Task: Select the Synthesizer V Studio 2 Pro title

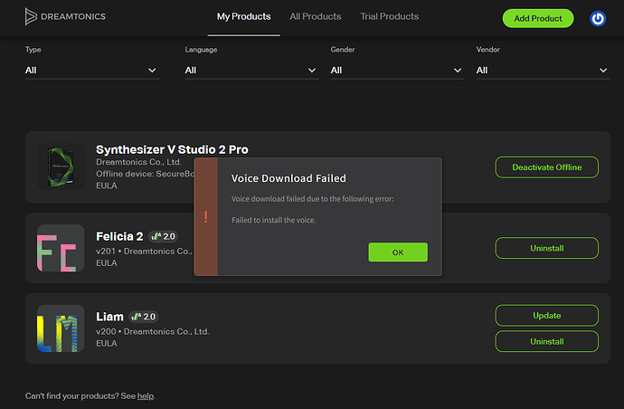Action: [172, 149]
